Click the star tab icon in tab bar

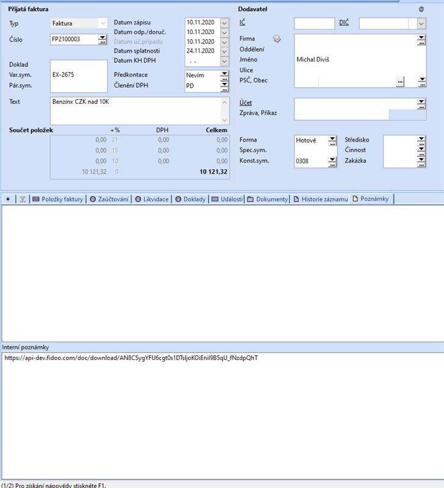(8, 199)
